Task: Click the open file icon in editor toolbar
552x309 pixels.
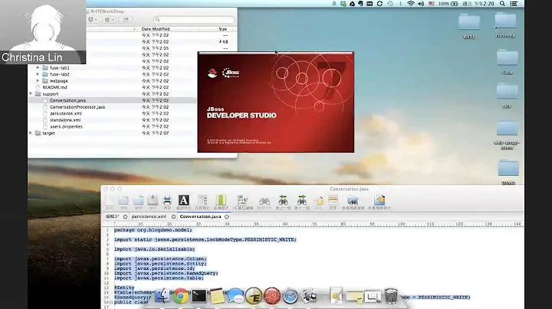Action: point(123,201)
